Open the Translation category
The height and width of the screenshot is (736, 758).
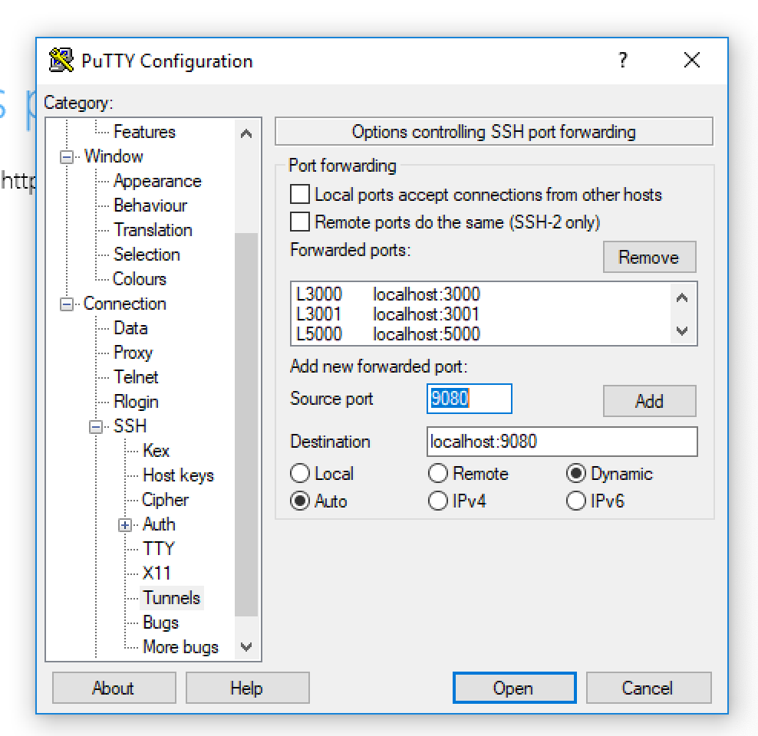(x=153, y=230)
